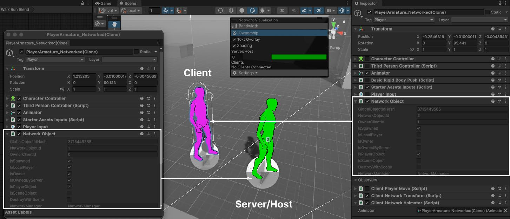Viewport: 510px width, 219px height.
Task: Click the Animator object field in Client Network Animator
Action: coord(462,211)
